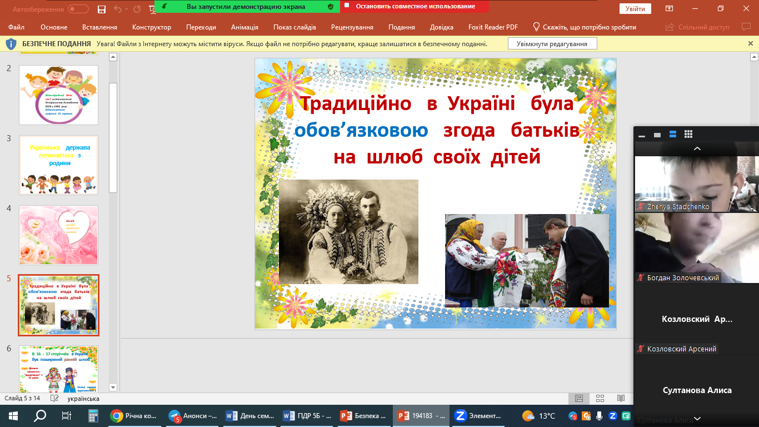Click the green shield icon in Zoom share bar
The width and height of the screenshot is (759, 427).
coord(331,6)
